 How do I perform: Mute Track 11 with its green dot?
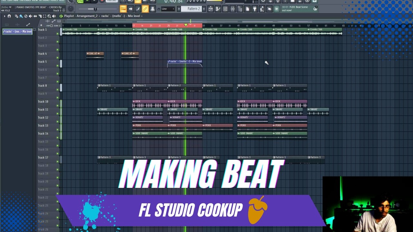point(57,113)
